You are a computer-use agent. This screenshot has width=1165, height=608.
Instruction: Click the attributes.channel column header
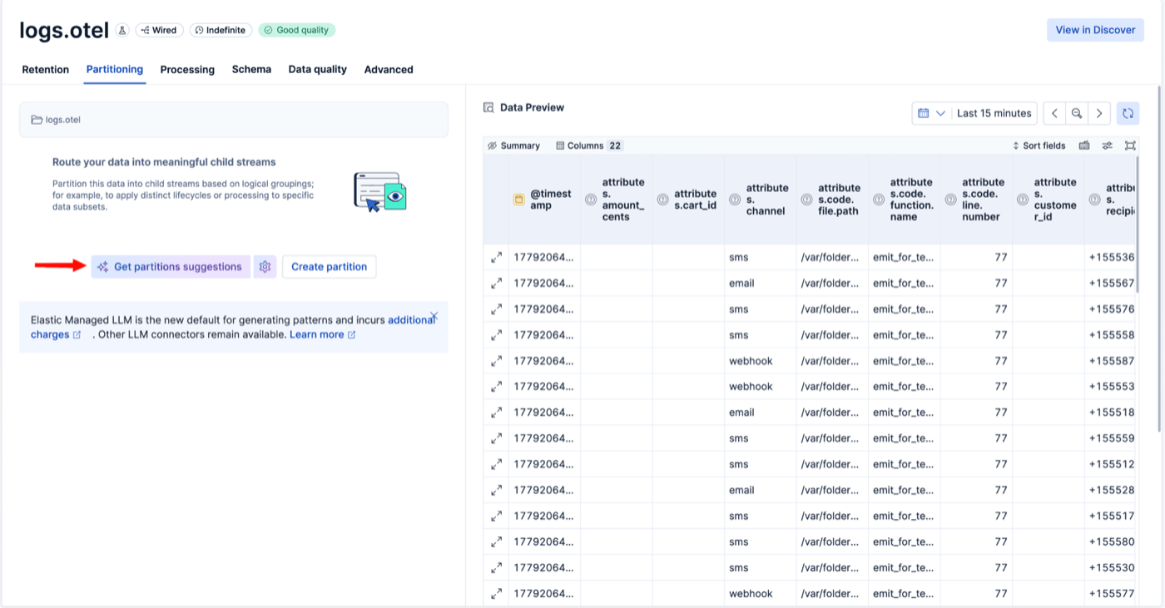point(761,200)
